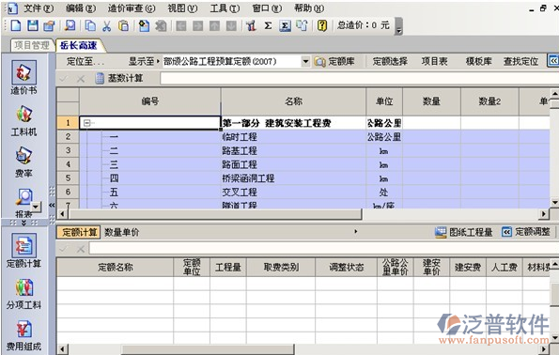Open the 造价书 sidebar icon
Viewport: 559px width, 355px height.
pos(23,77)
